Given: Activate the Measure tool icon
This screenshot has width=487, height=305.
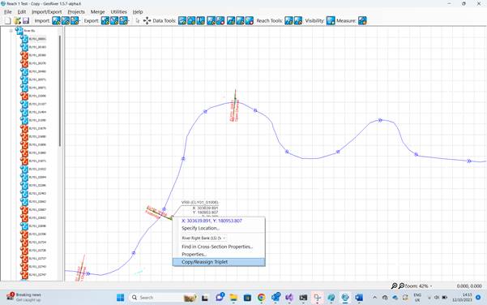Looking at the screenshot, I should [x=362, y=21].
